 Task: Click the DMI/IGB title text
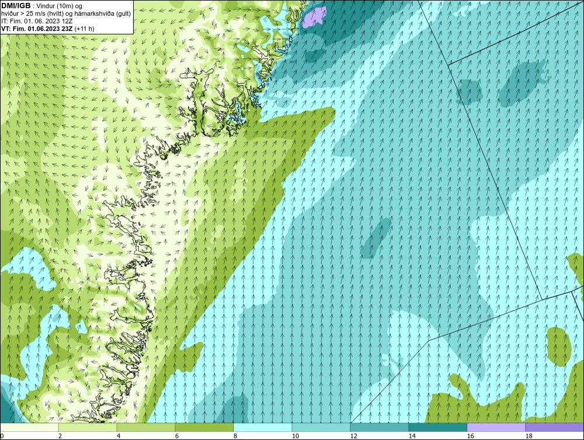16,6
